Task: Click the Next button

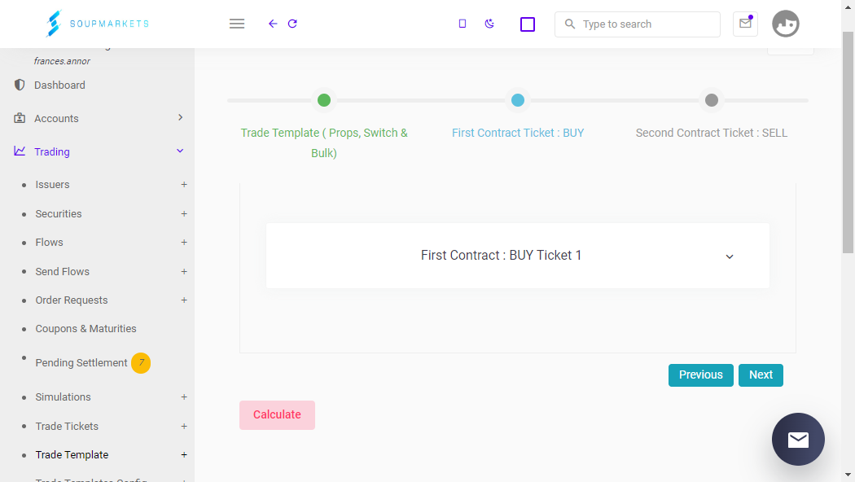Action: click(x=761, y=375)
